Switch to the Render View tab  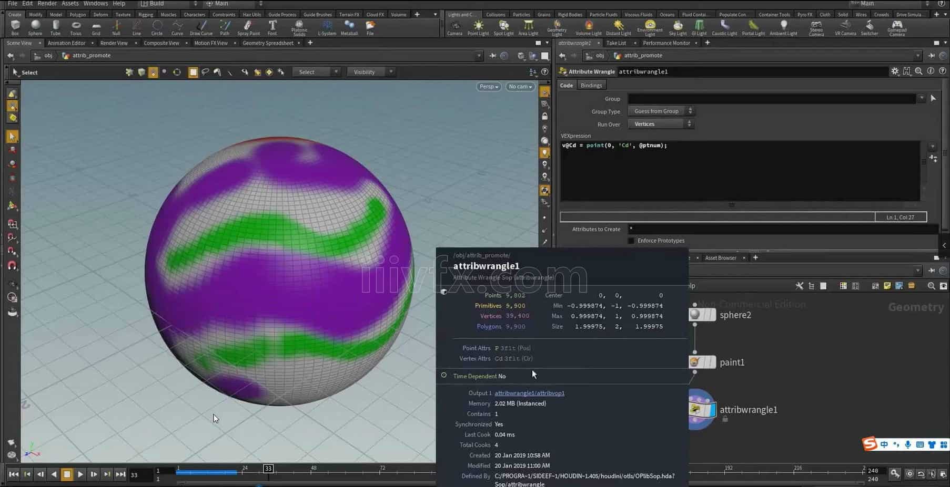[114, 43]
